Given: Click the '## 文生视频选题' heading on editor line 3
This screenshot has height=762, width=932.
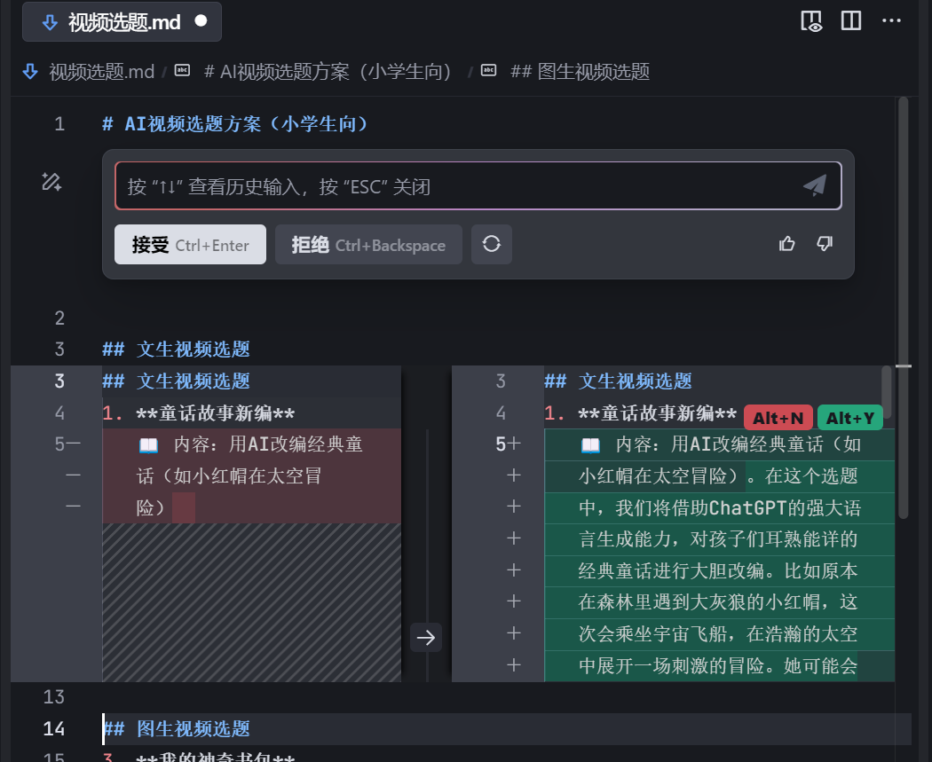Looking at the screenshot, I should click(x=176, y=350).
